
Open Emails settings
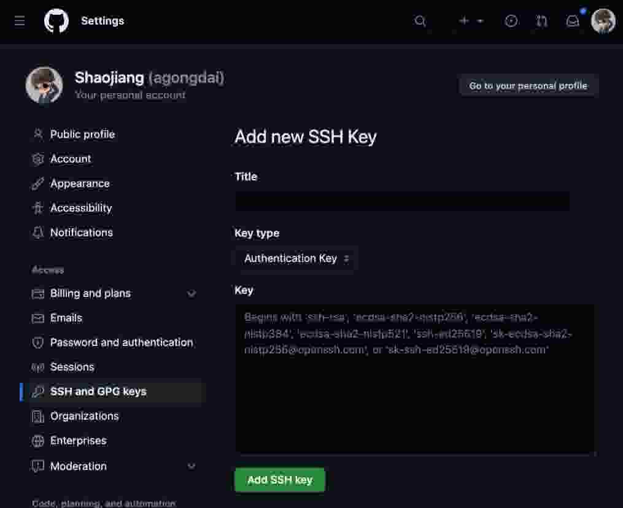point(66,318)
